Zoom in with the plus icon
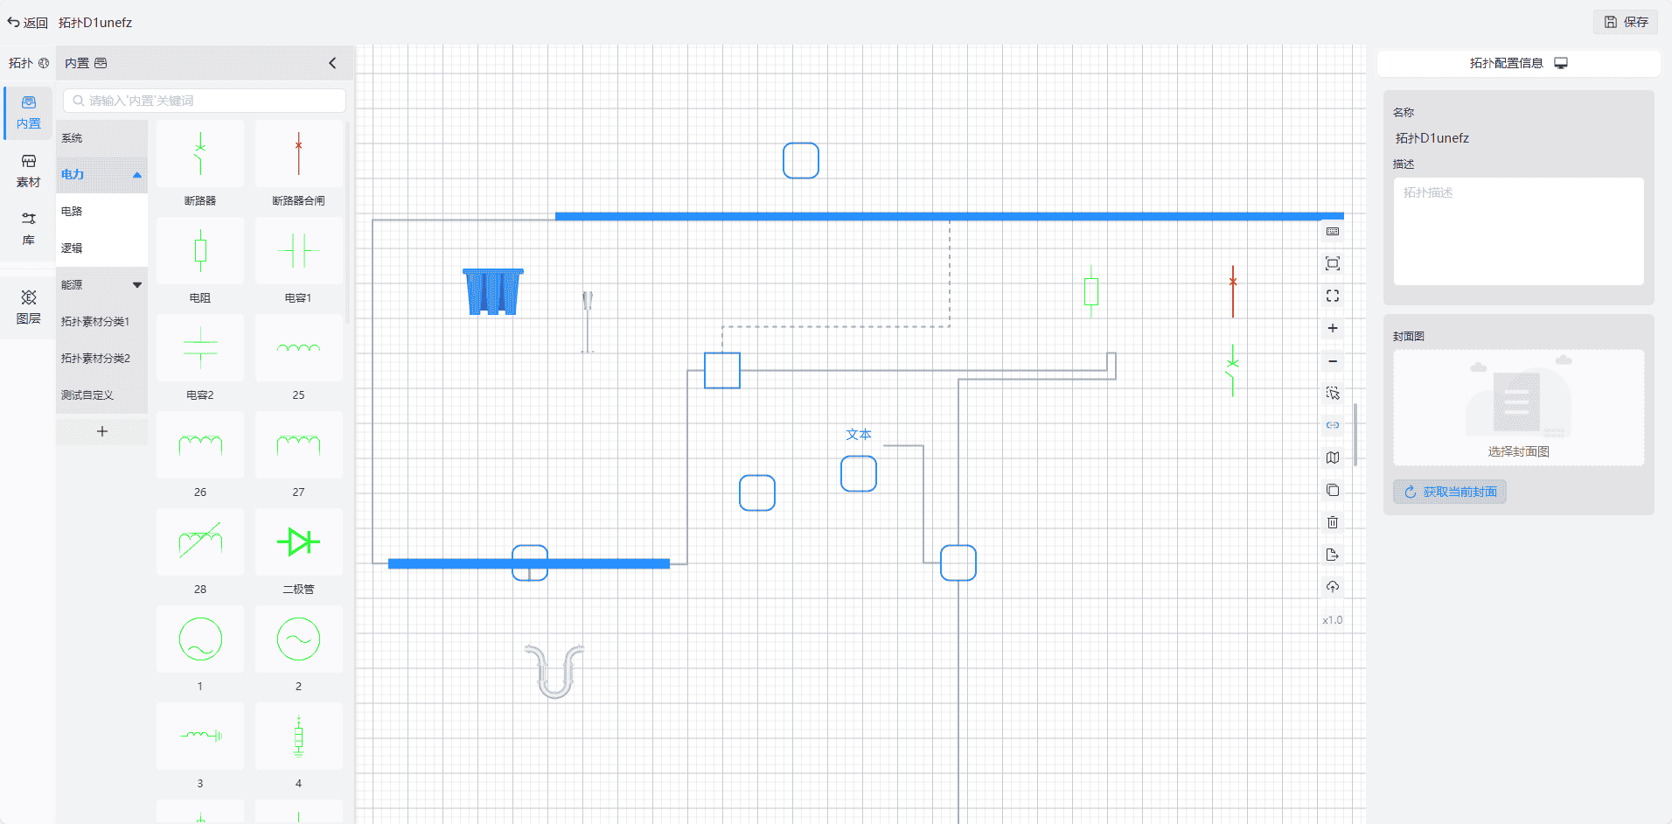 pos(1332,329)
